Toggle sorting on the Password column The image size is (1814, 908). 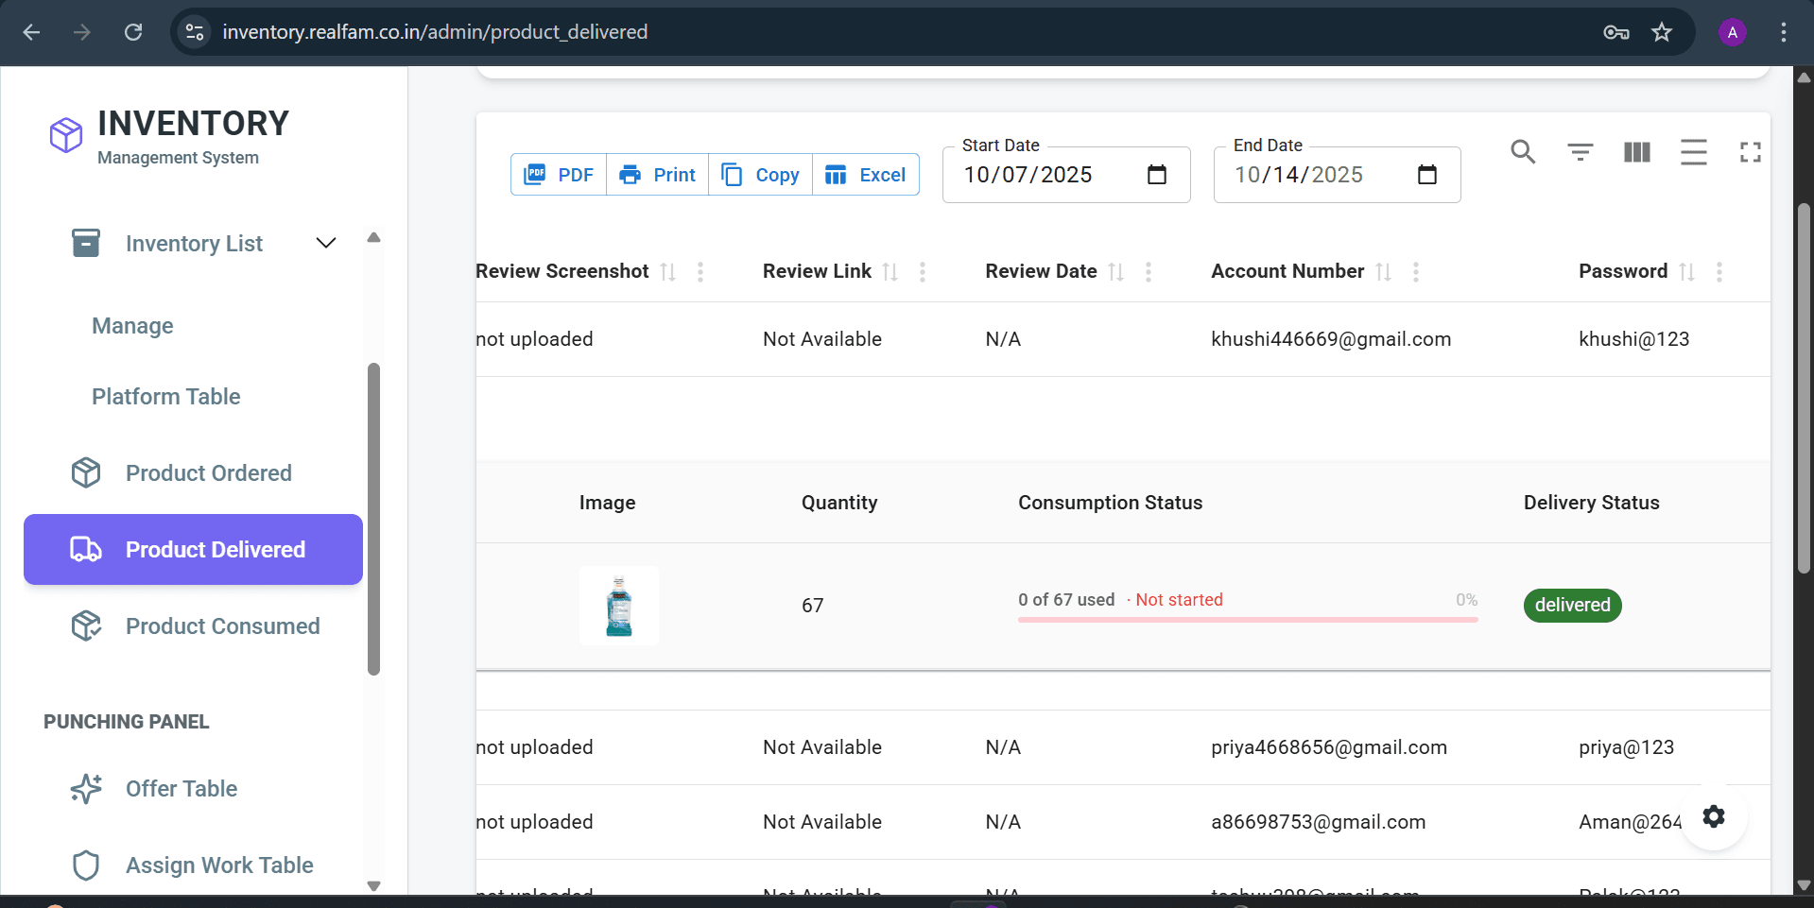click(x=1688, y=271)
